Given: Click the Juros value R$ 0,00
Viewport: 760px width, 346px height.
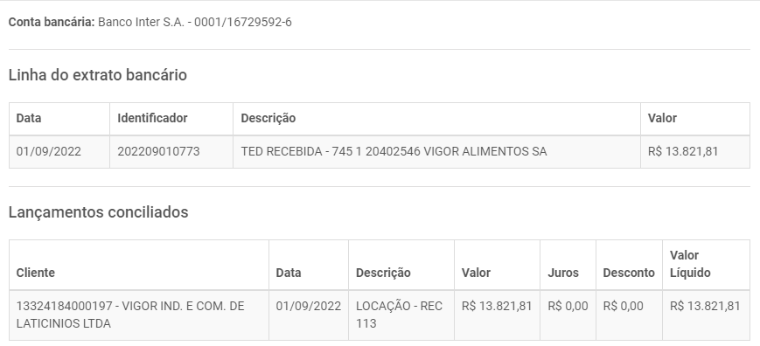Looking at the screenshot, I should point(568,307).
